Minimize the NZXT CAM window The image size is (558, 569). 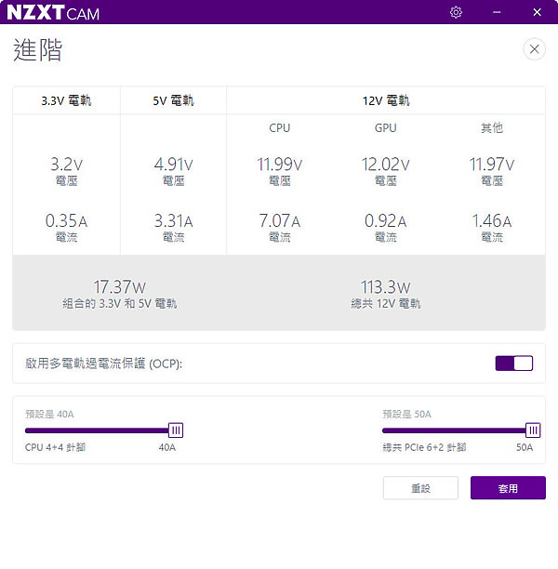tap(497, 12)
